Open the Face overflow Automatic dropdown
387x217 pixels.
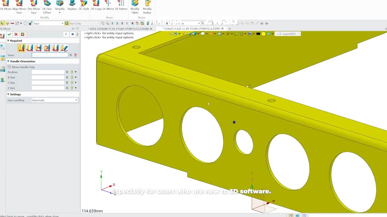(54, 100)
